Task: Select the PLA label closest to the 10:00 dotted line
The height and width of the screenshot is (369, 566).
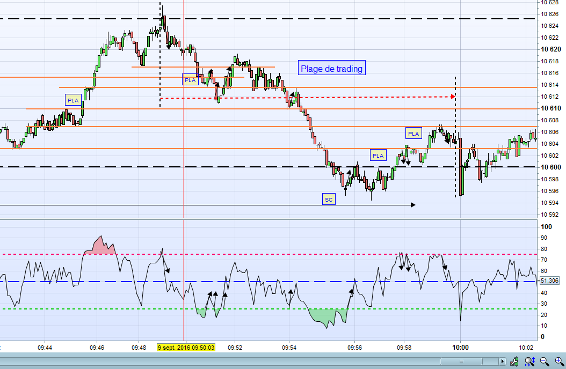Action: [x=413, y=134]
